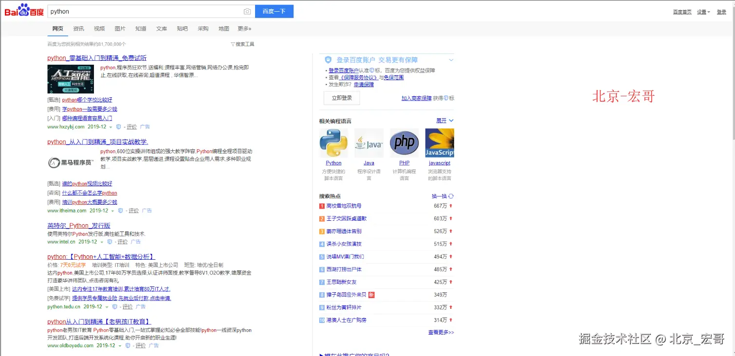Click the 评价 link after www.intel.cn
Screen dimensions: 735x356
(x=123, y=242)
